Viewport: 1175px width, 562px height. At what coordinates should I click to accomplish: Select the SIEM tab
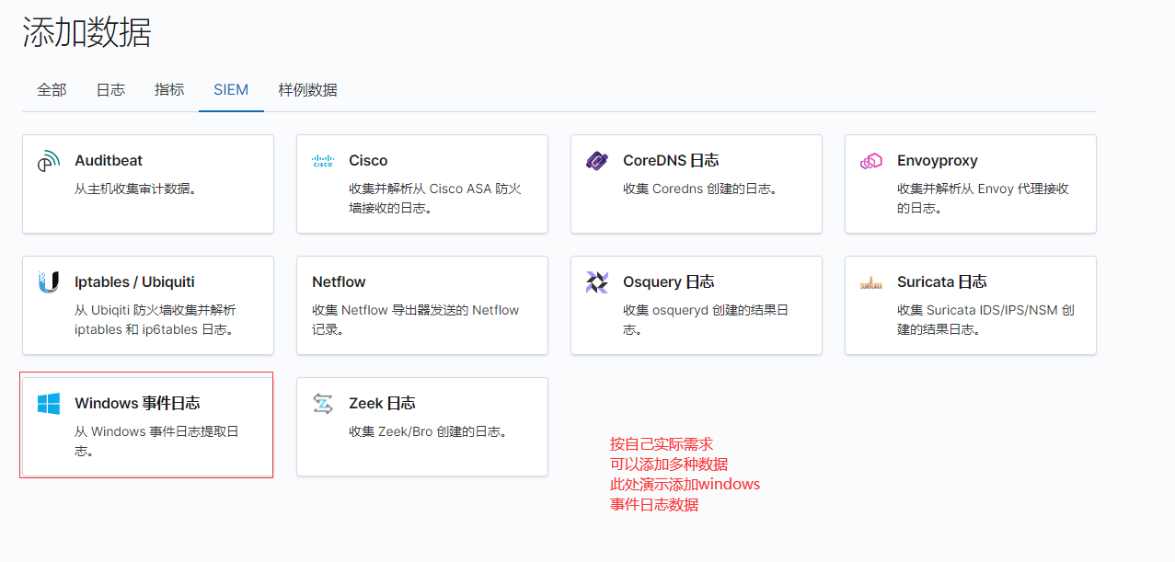click(231, 89)
